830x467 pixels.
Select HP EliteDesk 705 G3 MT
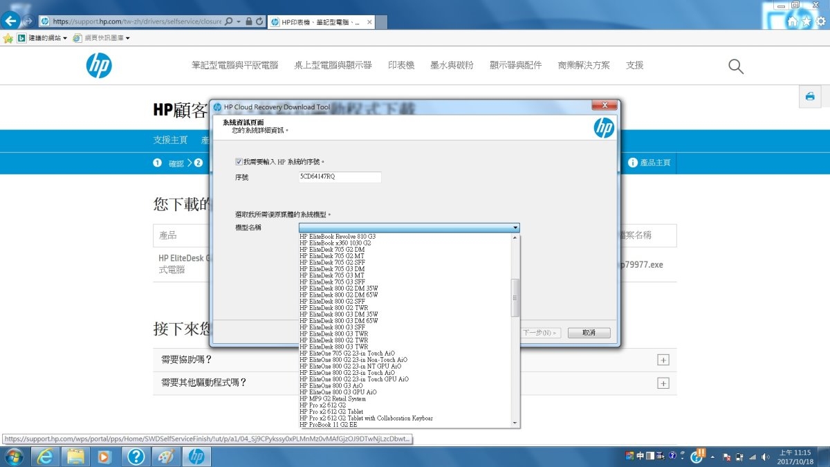pyautogui.click(x=332, y=275)
